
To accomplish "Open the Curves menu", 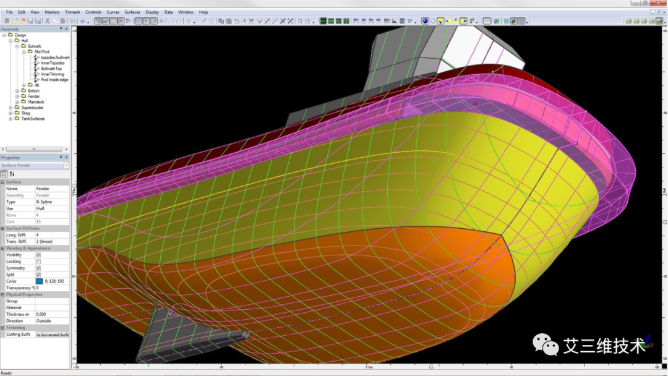I will tap(113, 12).
